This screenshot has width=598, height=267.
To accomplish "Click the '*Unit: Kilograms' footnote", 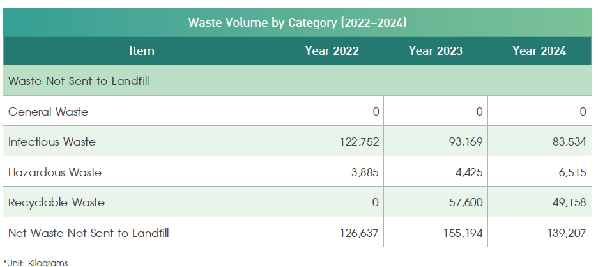I will pyautogui.click(x=36, y=262).
